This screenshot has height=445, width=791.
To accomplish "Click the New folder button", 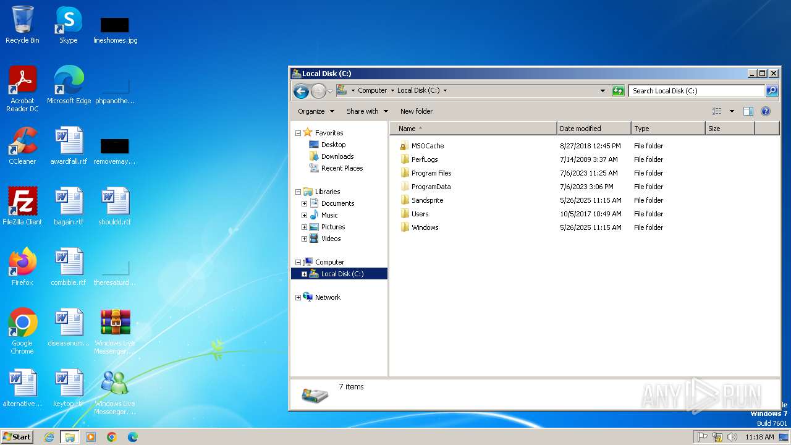I will pyautogui.click(x=417, y=111).
